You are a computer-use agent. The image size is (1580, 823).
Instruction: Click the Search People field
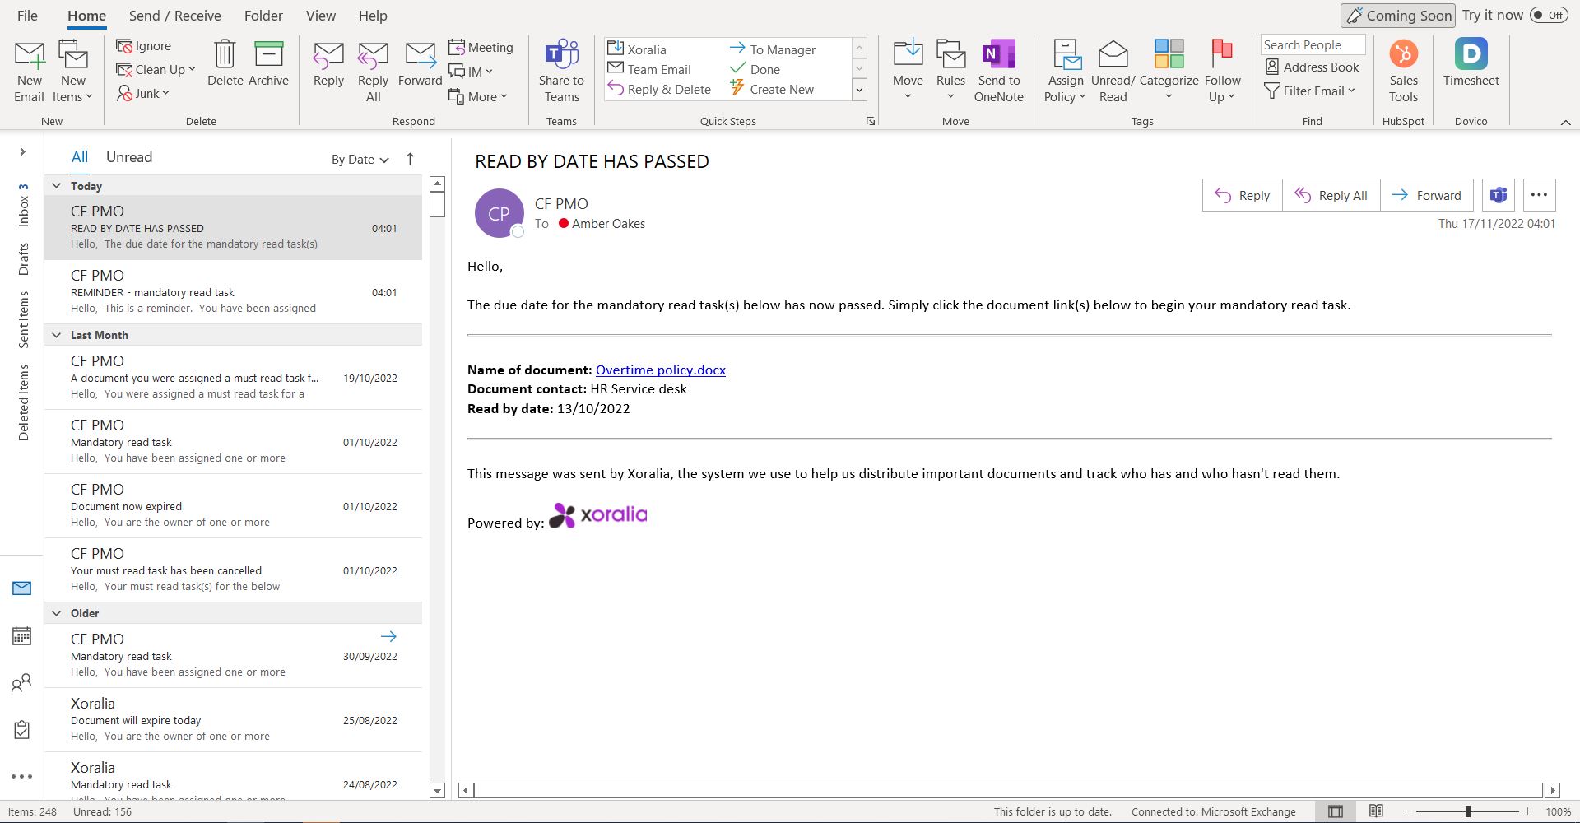[1313, 45]
